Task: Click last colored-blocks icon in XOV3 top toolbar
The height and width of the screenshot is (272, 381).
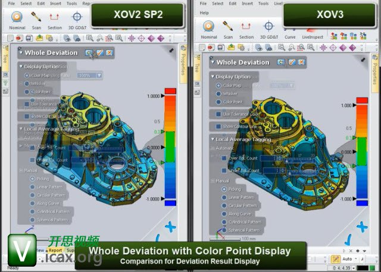Action: coord(363,36)
